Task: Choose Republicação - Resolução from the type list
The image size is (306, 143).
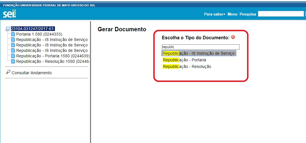Action: click(x=187, y=66)
